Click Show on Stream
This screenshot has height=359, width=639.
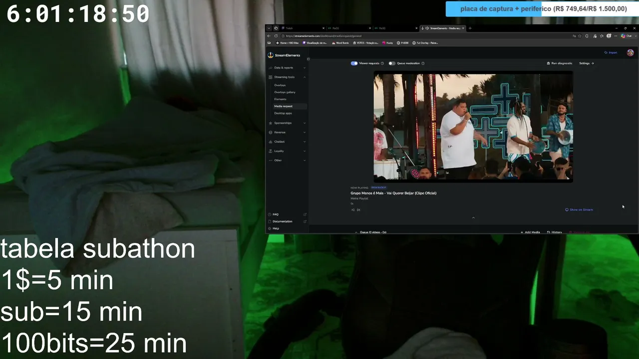pyautogui.click(x=579, y=210)
